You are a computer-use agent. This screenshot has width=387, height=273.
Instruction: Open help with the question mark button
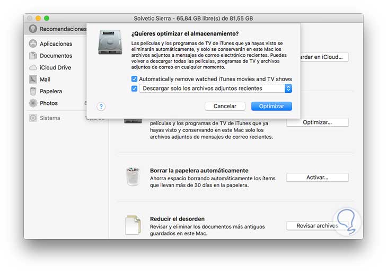tap(101, 107)
